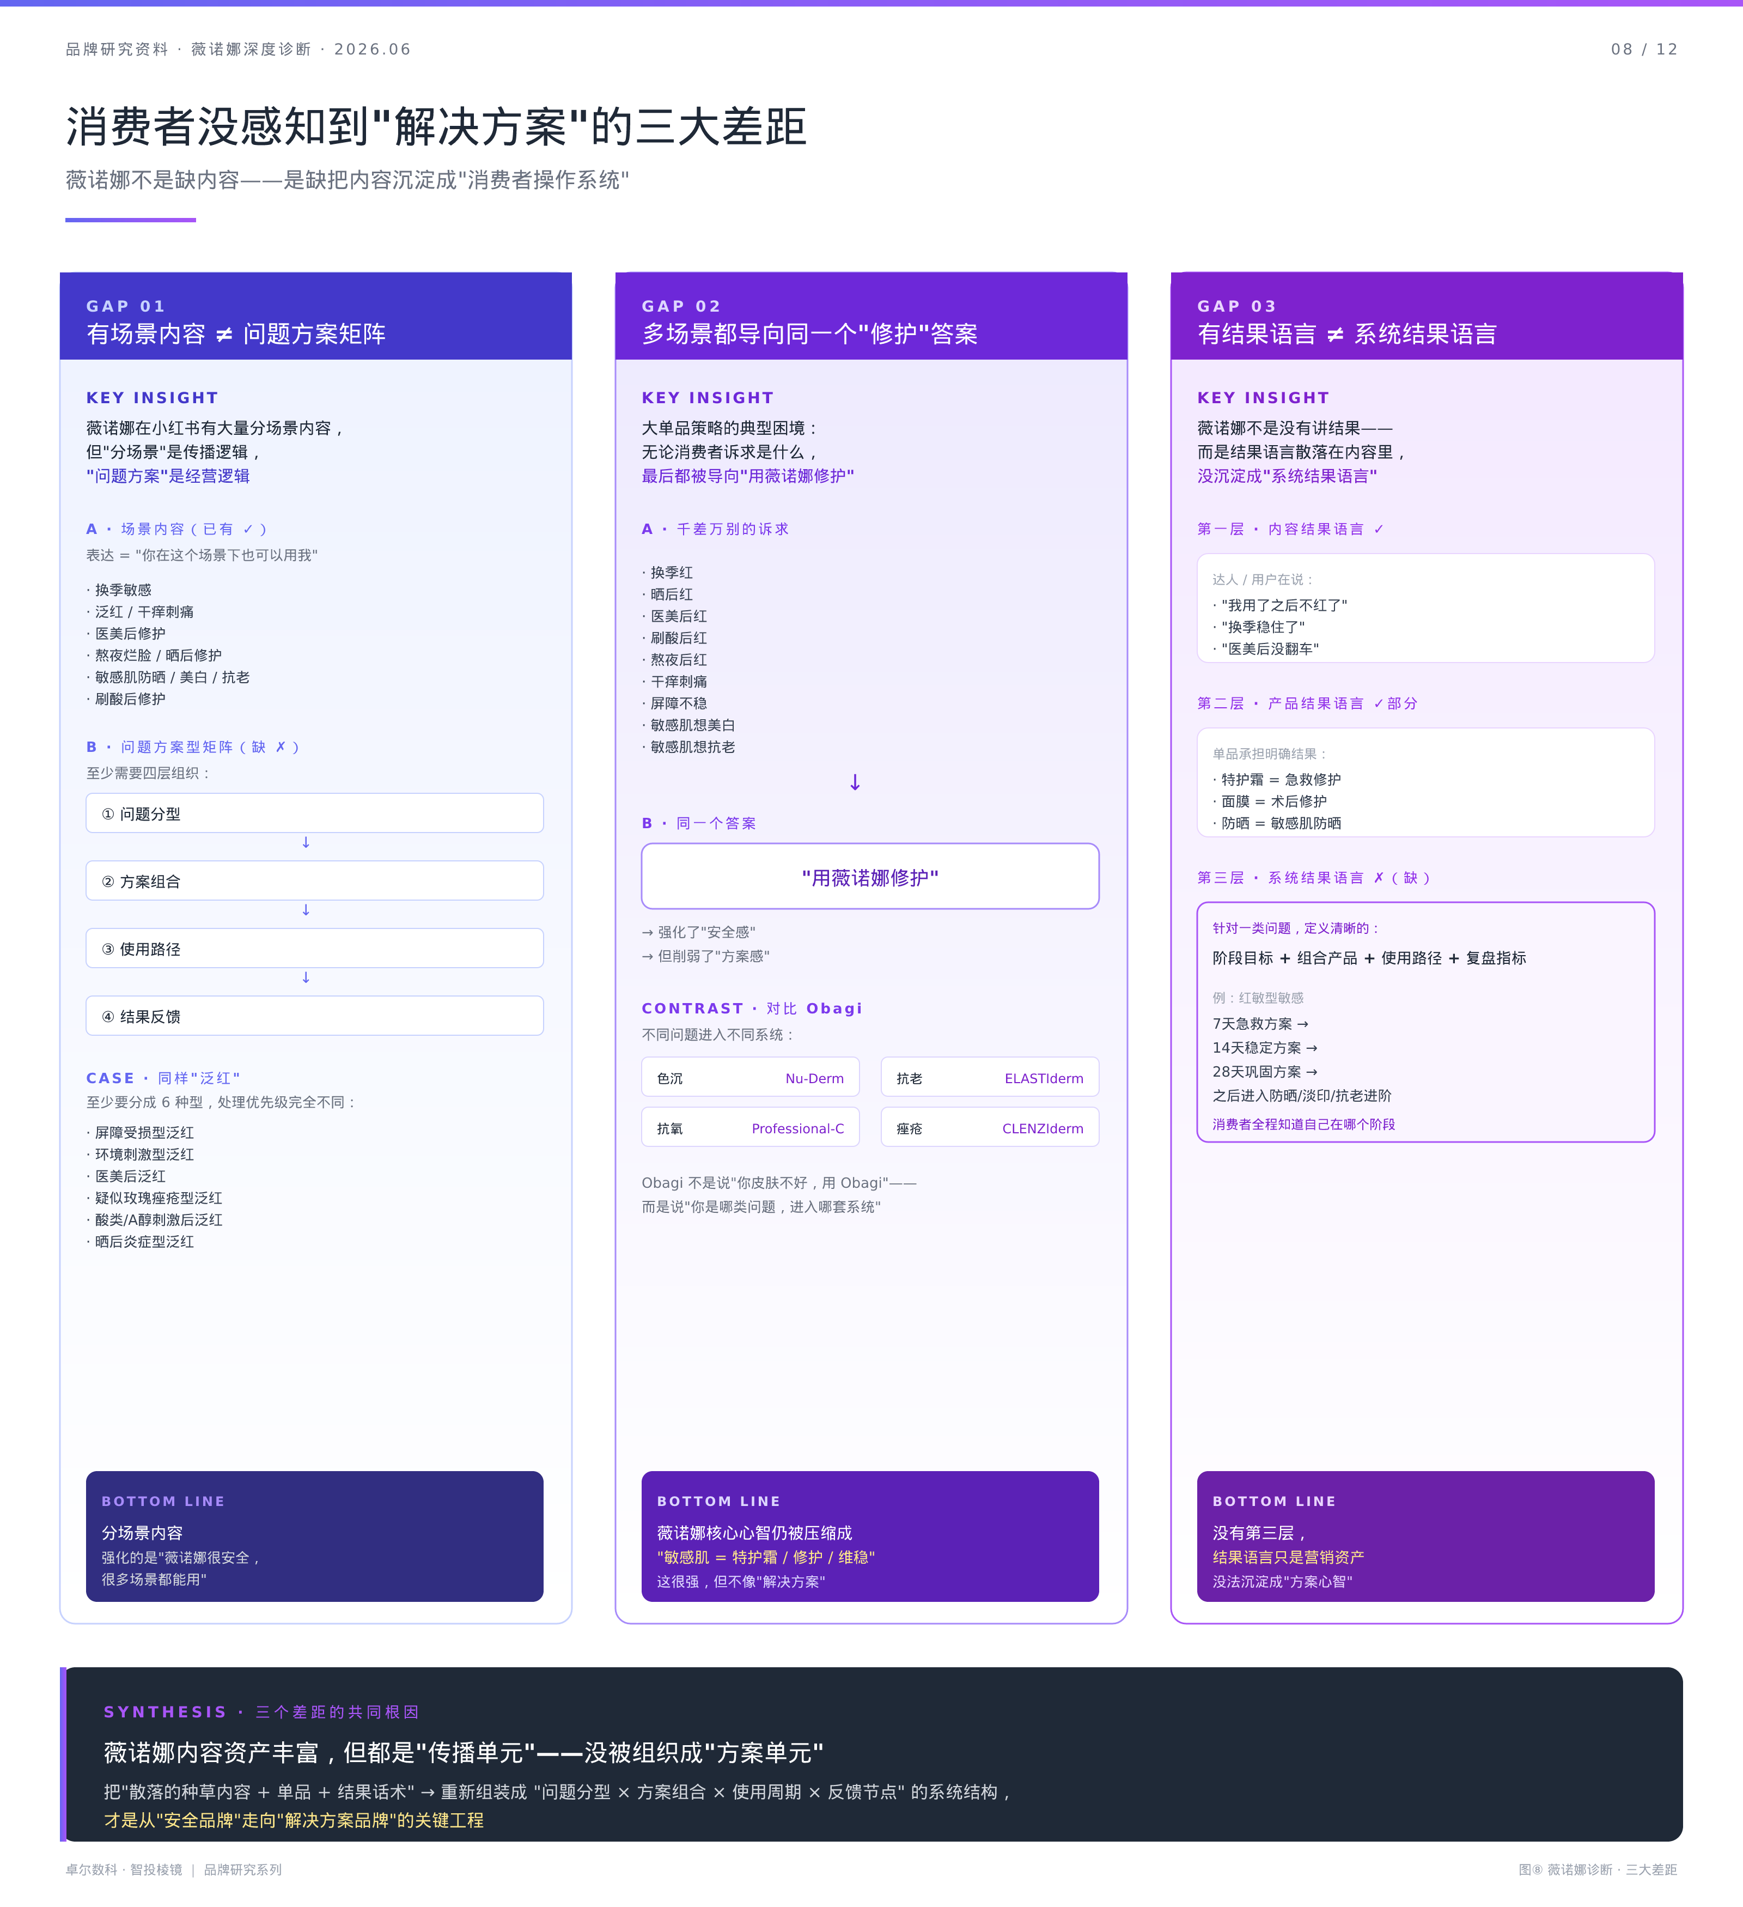
Task: Click the 14天稳定方案 → step
Action: click(x=1265, y=1047)
